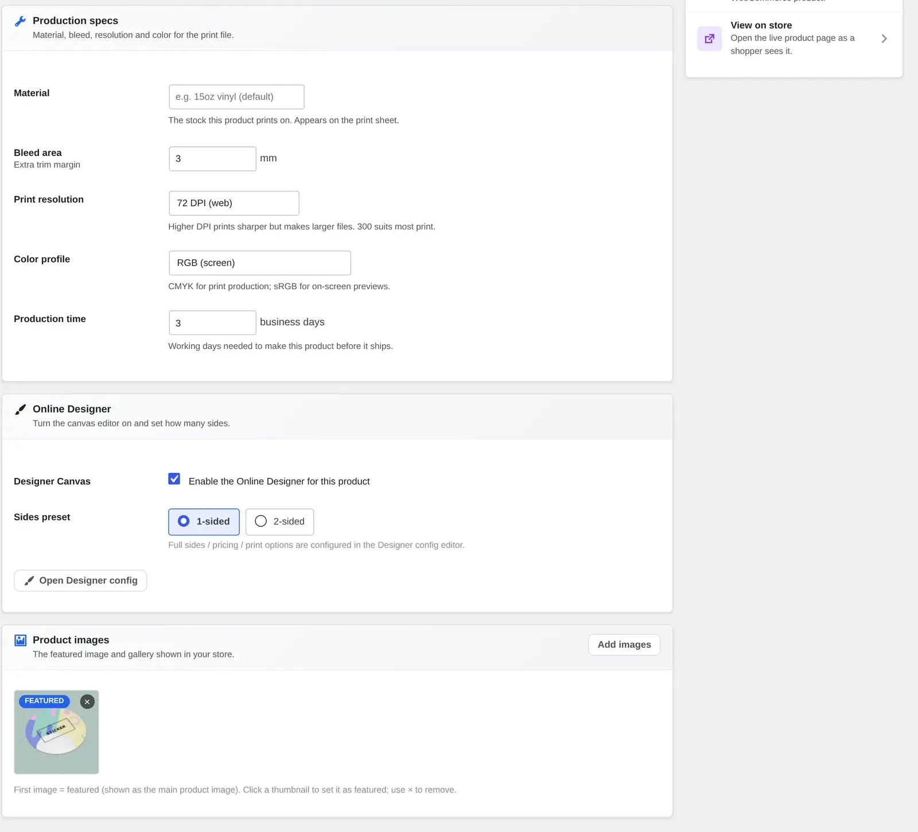Click the Production specs wrench icon
The image size is (918, 832).
[20, 21]
